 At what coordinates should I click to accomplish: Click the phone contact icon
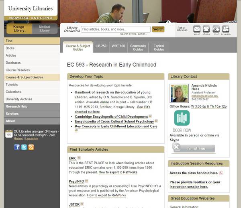coord(206,29)
